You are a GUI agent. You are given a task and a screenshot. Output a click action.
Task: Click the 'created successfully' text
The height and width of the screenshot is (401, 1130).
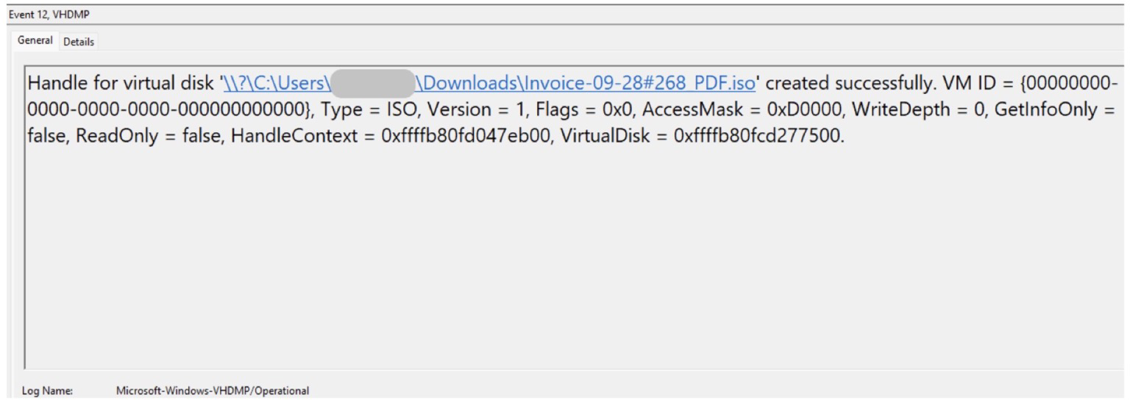pyautogui.click(x=839, y=84)
